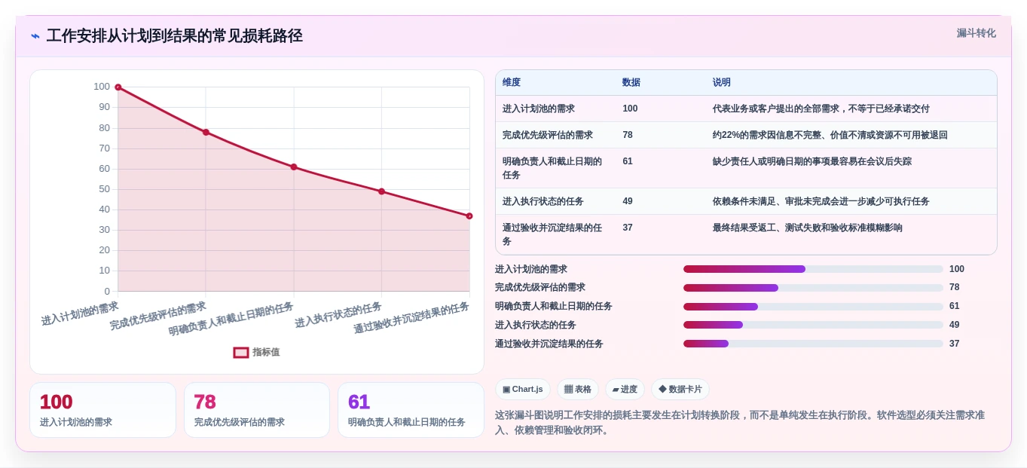Viewport: 1027px width, 468px height.
Task: Click the chart point for 通过验收并沉淀结果的任务
Action: coord(469,216)
